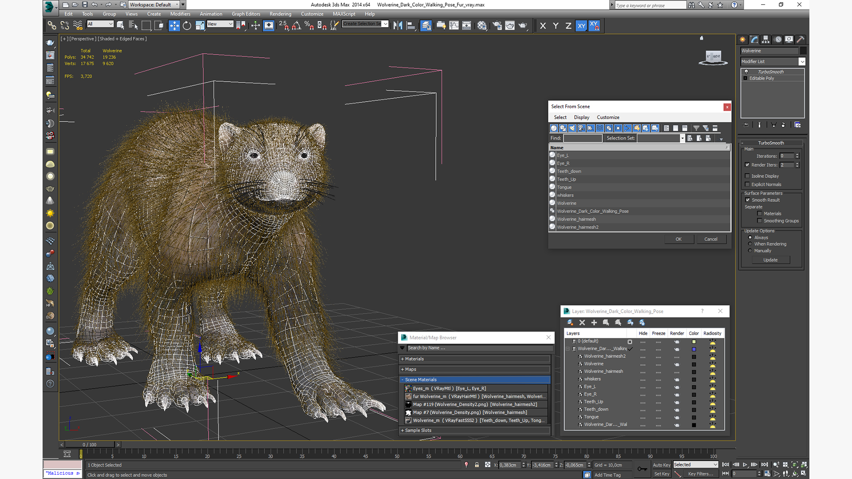Click the Undo arrow in title bar
Viewport: 852px width, 479px height.
click(95, 5)
